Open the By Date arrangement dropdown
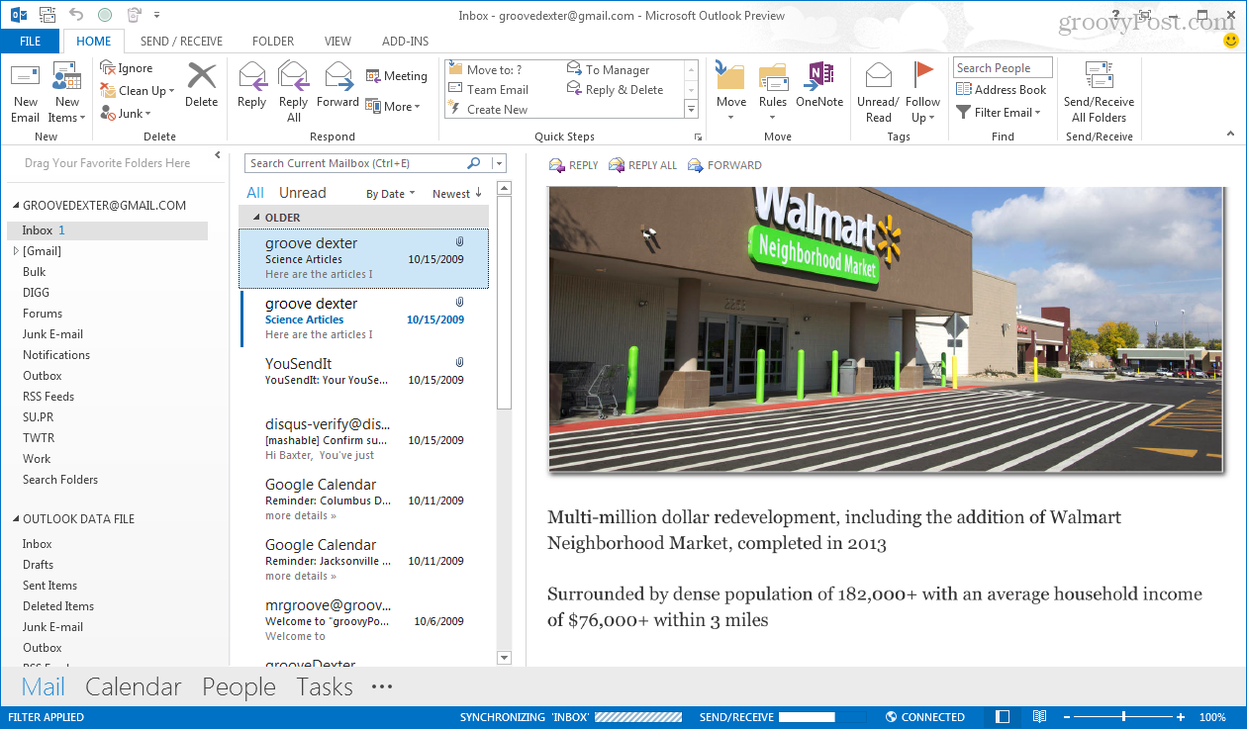This screenshot has height=729, width=1247. click(390, 194)
